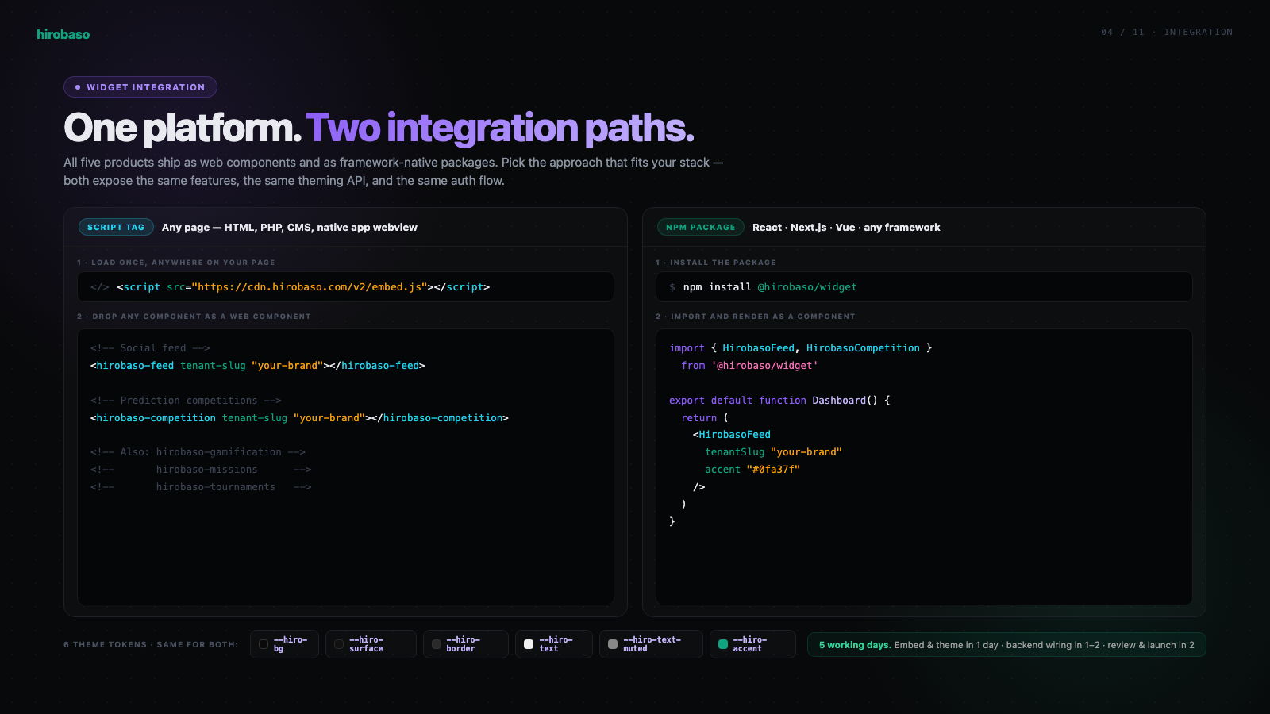1270x714 pixels.
Task: Click the return ( code line
Action: pyautogui.click(x=705, y=418)
